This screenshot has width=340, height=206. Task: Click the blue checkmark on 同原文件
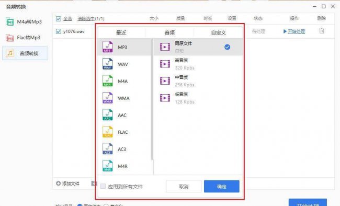coord(227,47)
